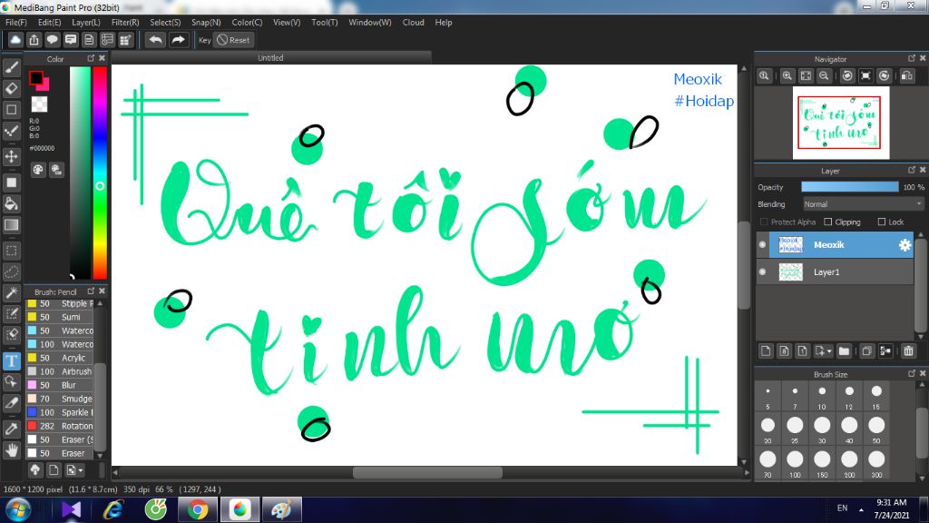Open the Windows Start button
Viewport: 929px width, 523px height.
coord(18,510)
